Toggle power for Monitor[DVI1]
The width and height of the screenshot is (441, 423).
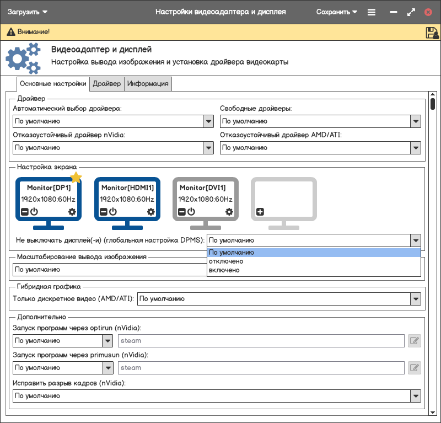[191, 212]
